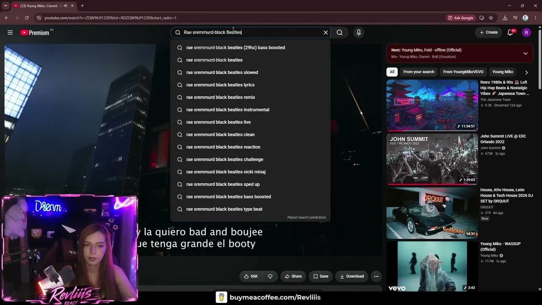Open the Chrome profile picture
The height and width of the screenshot is (305, 542).
[x=525, y=18]
